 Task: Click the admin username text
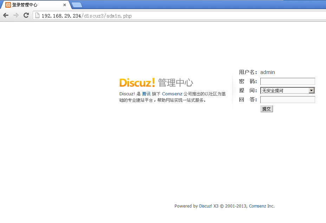point(268,72)
